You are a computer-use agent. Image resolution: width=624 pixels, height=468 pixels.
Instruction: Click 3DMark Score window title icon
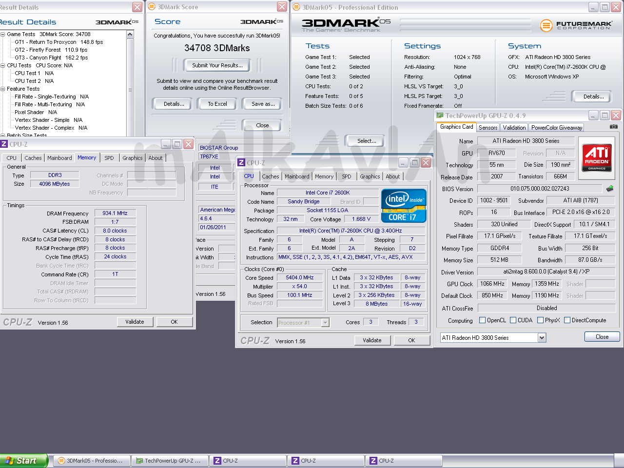(152, 7)
